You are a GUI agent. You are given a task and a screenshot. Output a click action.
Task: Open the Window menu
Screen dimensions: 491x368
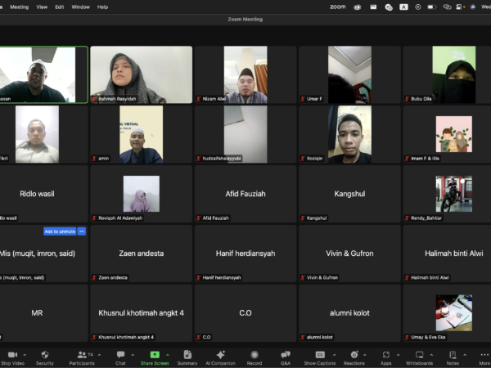(x=80, y=7)
